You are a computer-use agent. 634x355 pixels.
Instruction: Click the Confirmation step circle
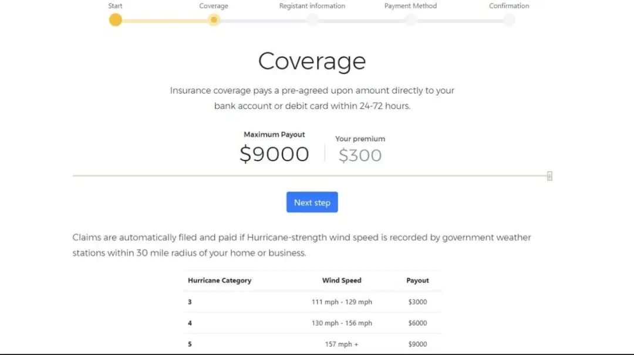509,20
